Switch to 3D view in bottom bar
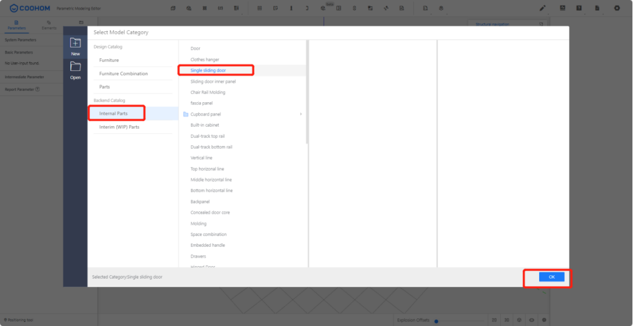The image size is (633, 326). pyautogui.click(x=507, y=320)
